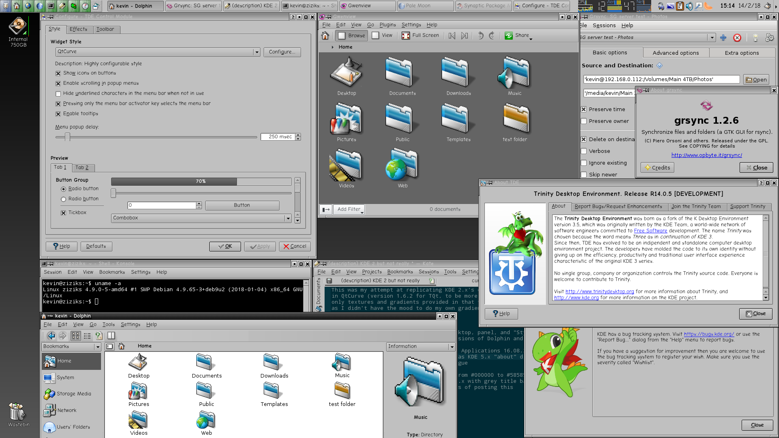779x438 pixels.
Task: Toggle Dolphin editable location bar button
Action: pos(110,346)
